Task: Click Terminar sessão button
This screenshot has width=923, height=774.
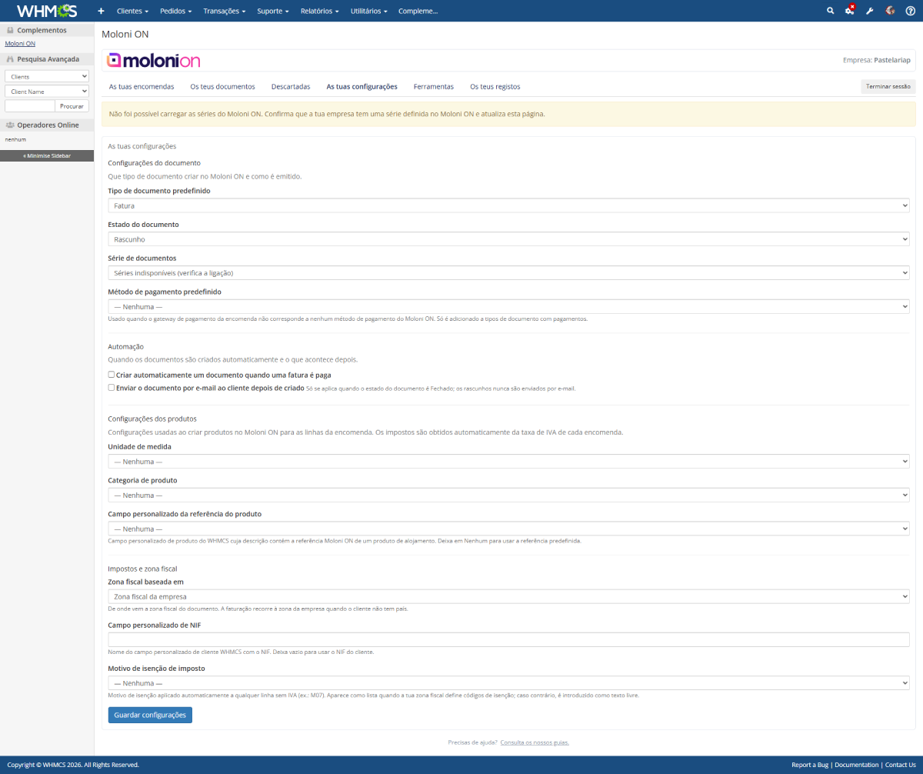Action: pos(888,86)
